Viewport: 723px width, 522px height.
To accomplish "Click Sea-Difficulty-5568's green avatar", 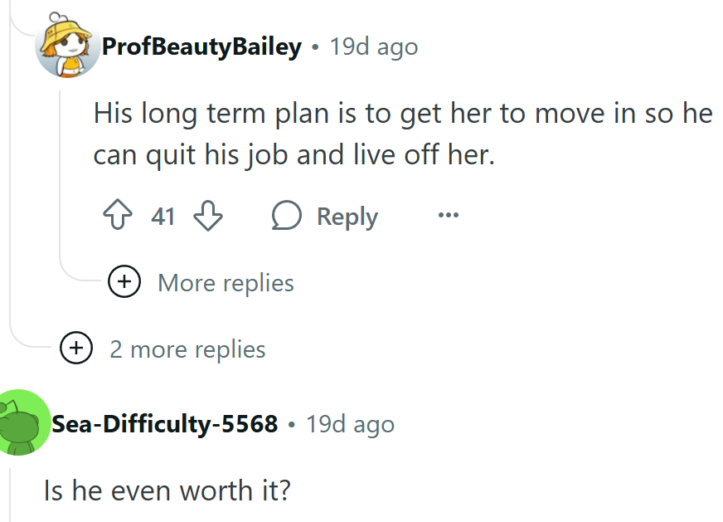I will point(23,424).
